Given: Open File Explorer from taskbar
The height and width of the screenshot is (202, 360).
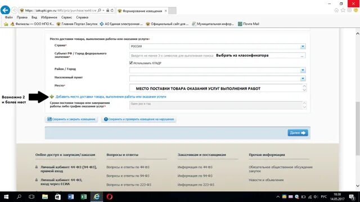Looking at the screenshot, I should [45, 197].
